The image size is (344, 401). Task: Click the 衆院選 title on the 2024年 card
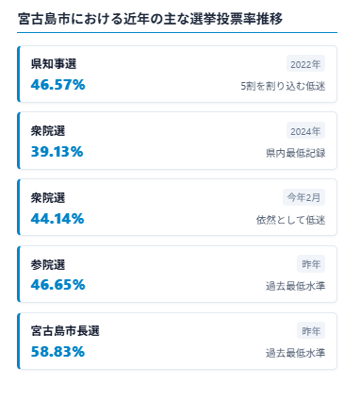click(48, 131)
